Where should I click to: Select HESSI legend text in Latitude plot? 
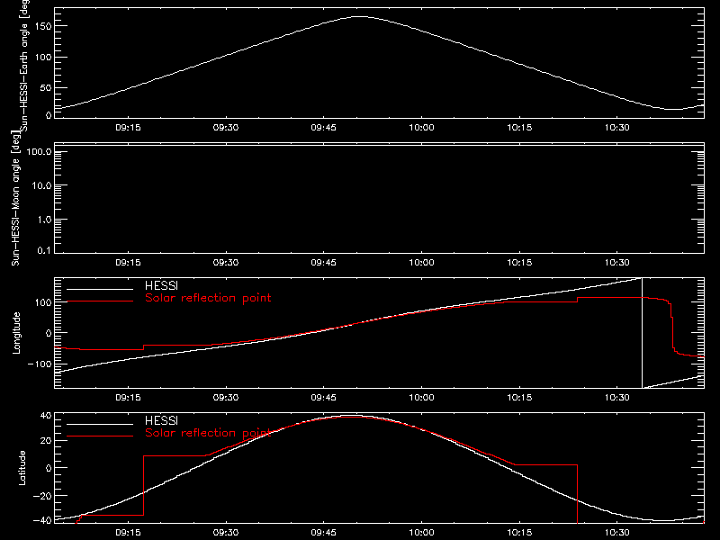coord(161,420)
